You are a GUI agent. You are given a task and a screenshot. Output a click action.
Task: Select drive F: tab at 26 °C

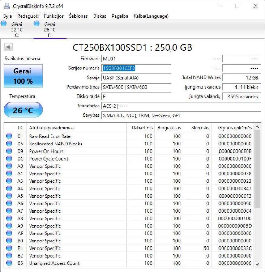[50, 29]
